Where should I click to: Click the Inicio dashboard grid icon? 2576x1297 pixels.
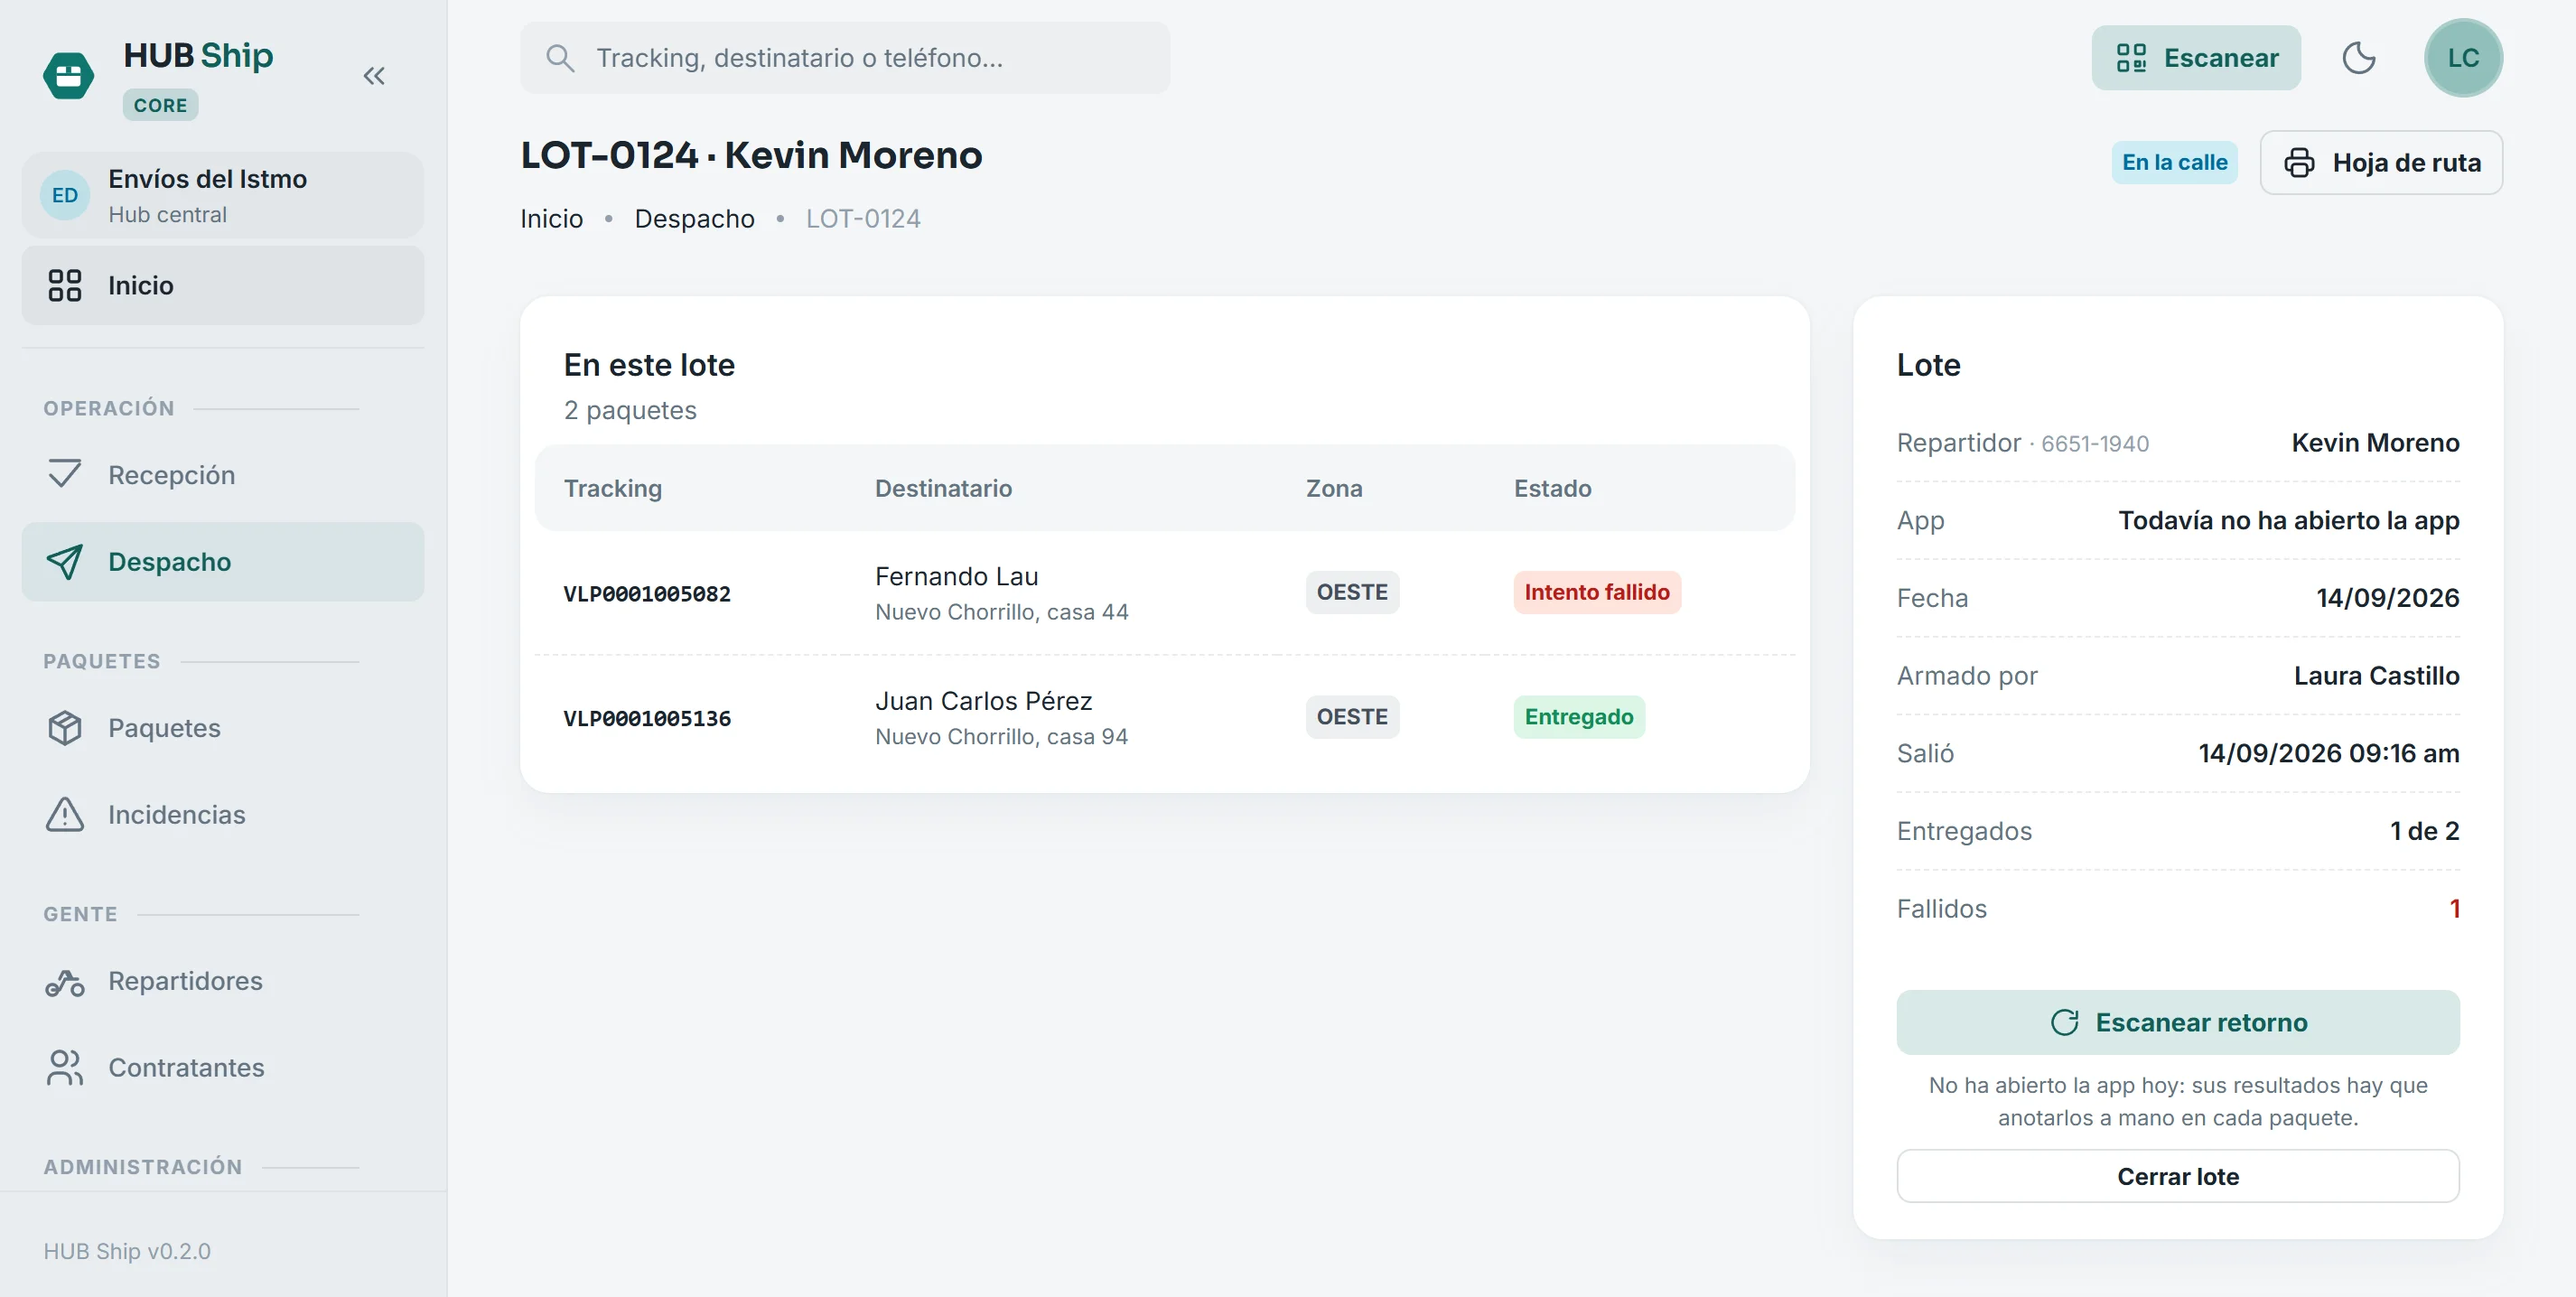(65, 286)
